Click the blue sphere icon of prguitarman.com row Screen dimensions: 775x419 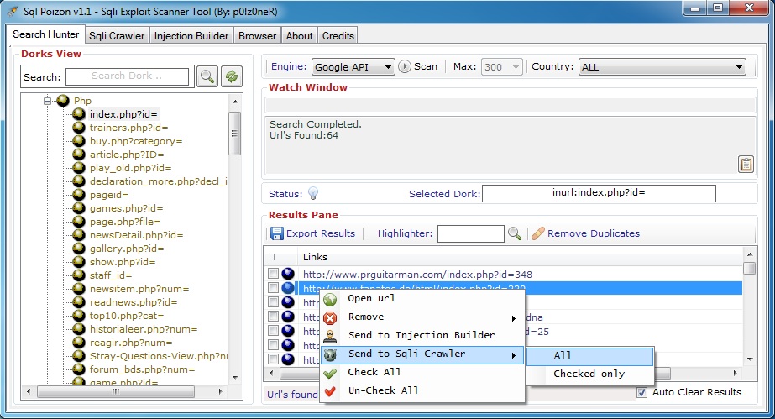click(x=288, y=274)
